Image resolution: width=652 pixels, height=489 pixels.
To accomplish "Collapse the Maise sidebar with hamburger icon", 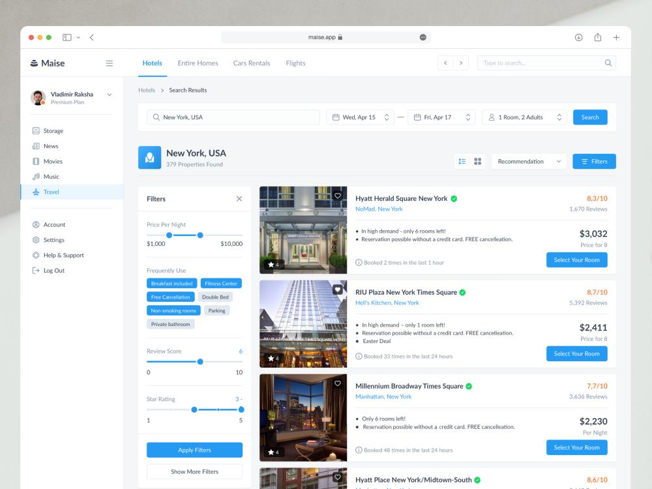I will point(110,63).
